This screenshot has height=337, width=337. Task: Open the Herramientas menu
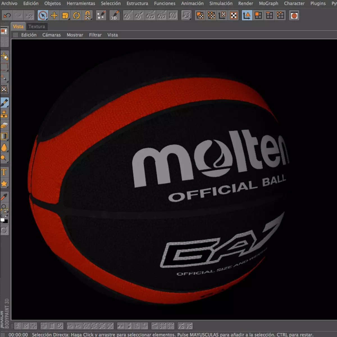coord(81,3)
